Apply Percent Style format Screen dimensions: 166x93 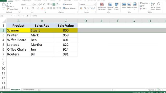click(85, 8)
